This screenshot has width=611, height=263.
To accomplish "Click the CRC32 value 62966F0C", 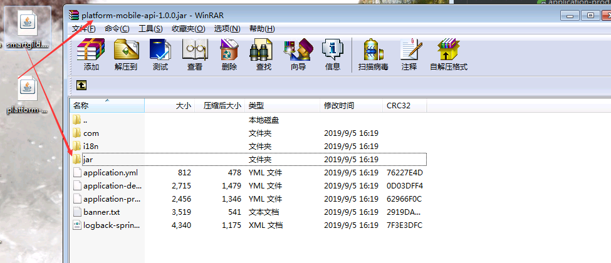I will (x=404, y=199).
